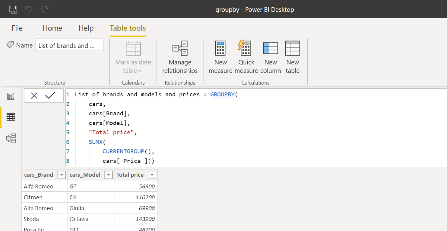Select the Table tools tab

128,28
